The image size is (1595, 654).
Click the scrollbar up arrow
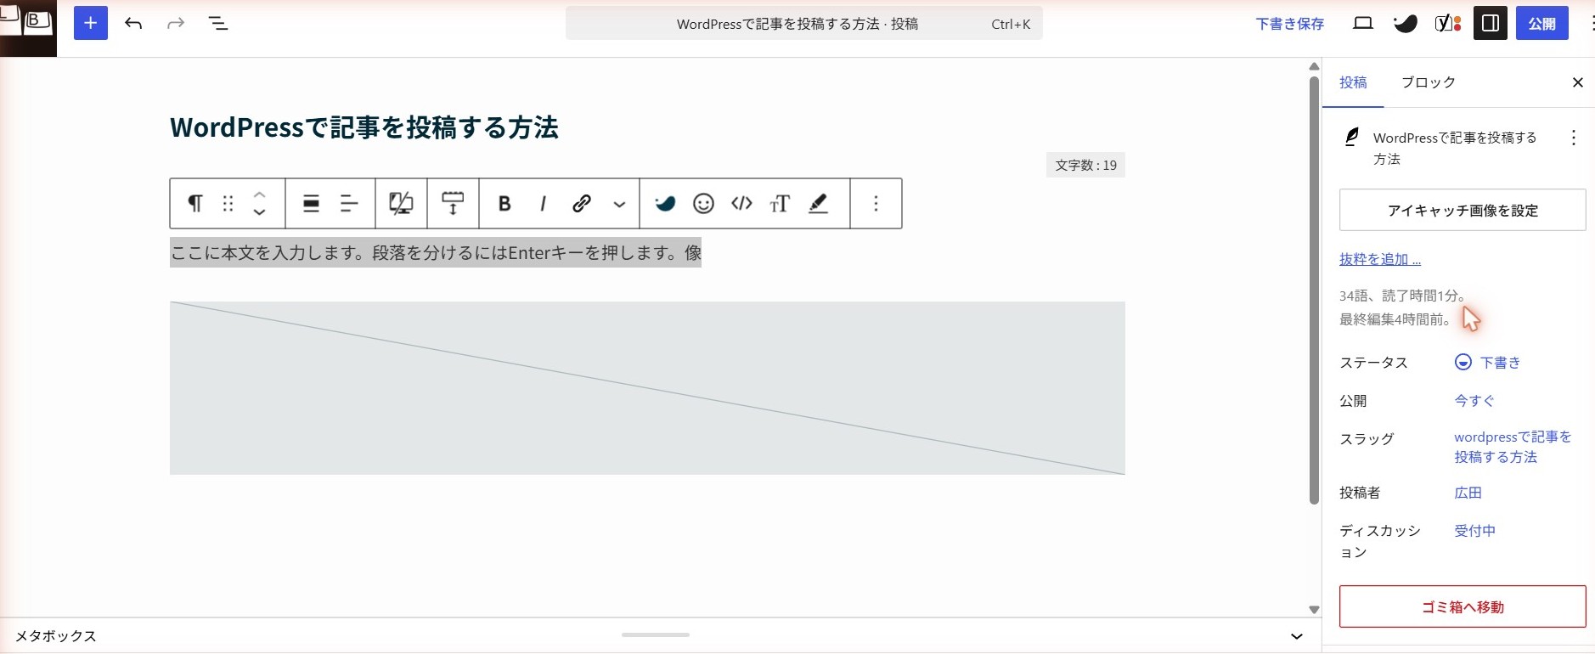[x=1314, y=66]
